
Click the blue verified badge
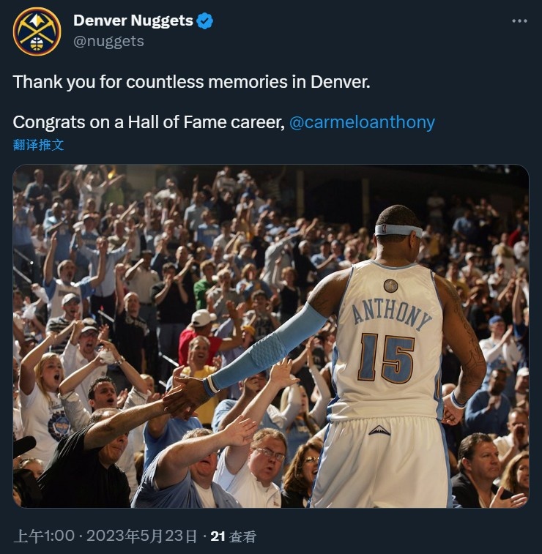point(204,20)
